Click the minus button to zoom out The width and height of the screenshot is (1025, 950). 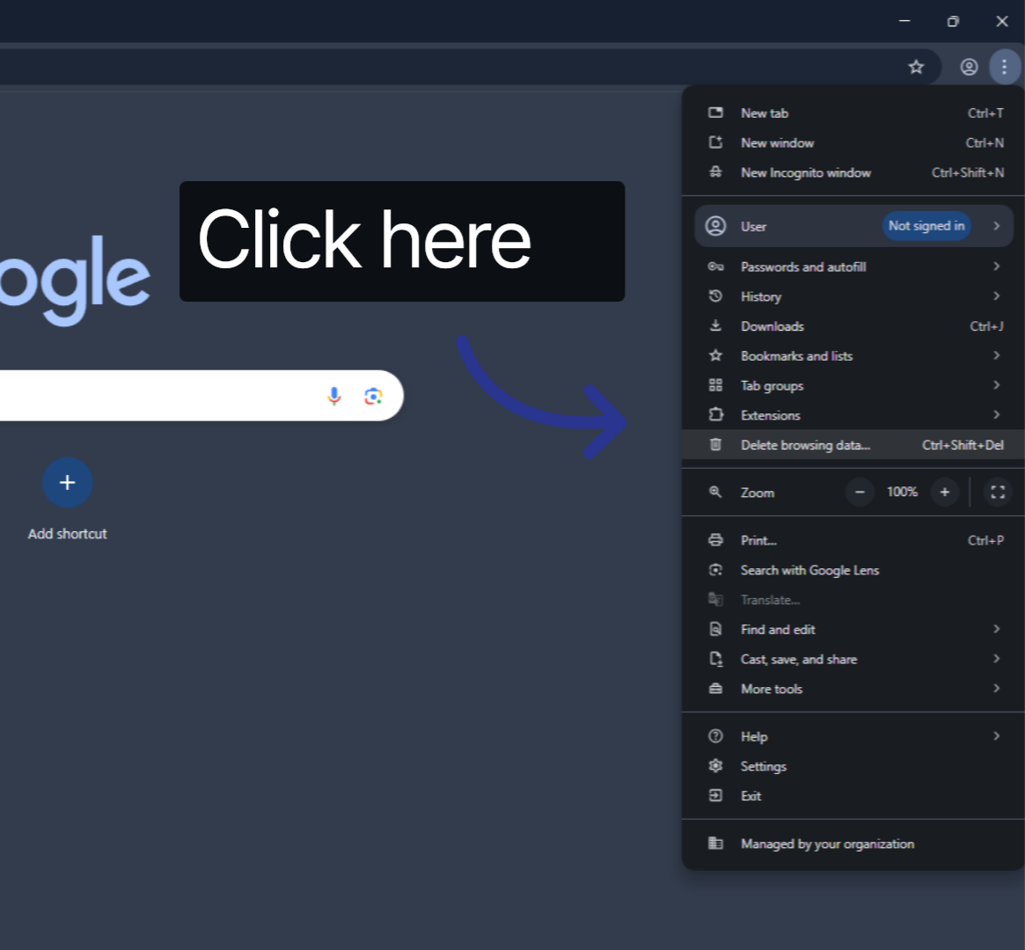tap(860, 492)
